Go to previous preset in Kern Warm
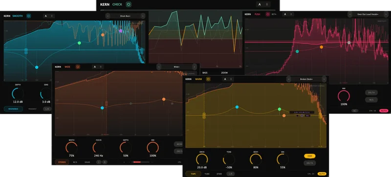The image size is (391, 177). point(289,79)
